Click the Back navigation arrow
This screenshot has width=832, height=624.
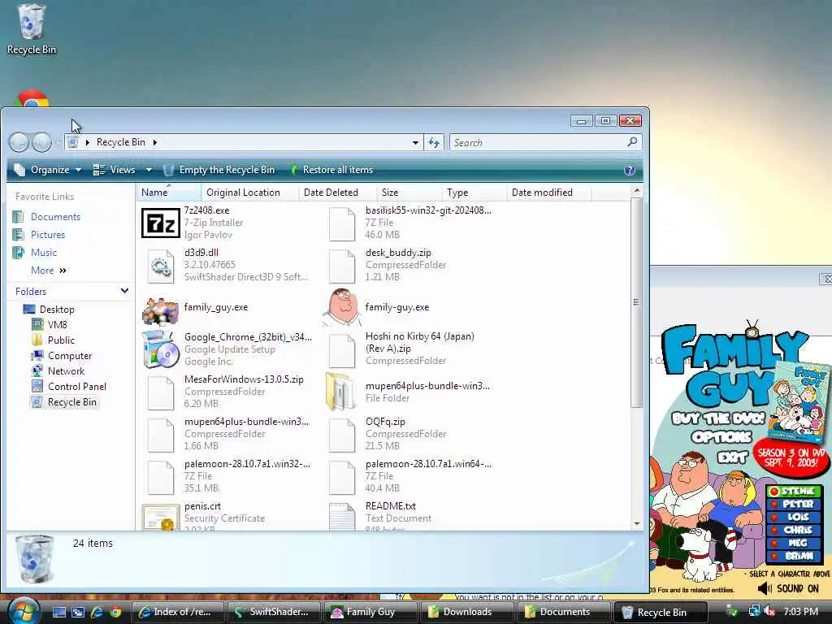19,141
